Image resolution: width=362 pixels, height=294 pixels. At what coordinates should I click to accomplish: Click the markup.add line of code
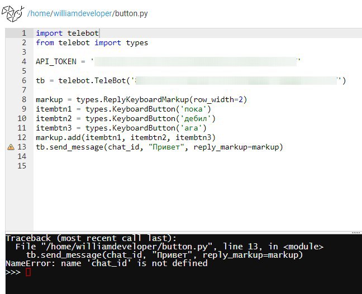[x=126, y=138]
